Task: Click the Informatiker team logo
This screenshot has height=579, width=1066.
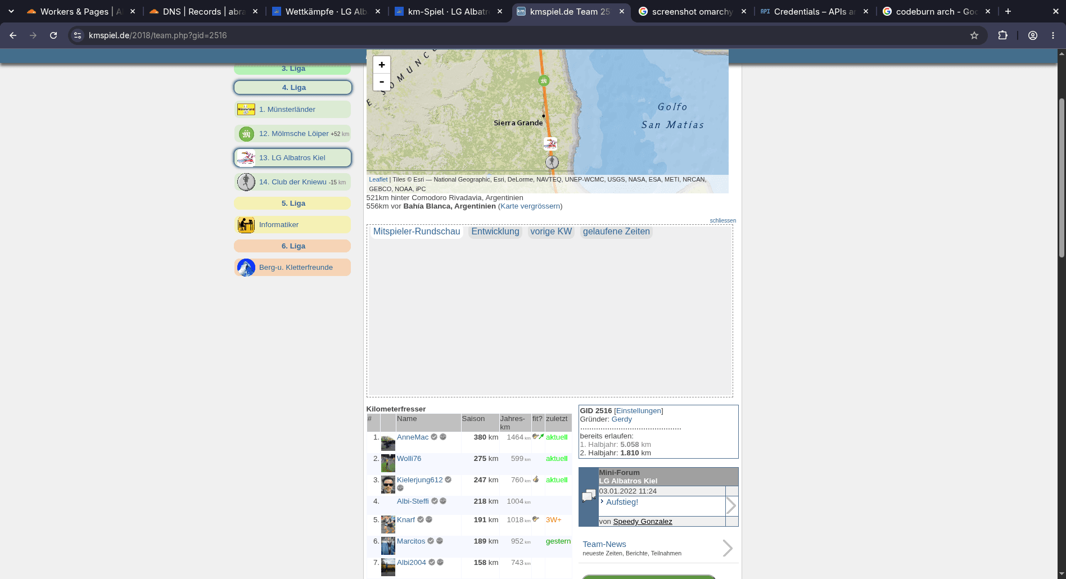Action: [246, 225]
